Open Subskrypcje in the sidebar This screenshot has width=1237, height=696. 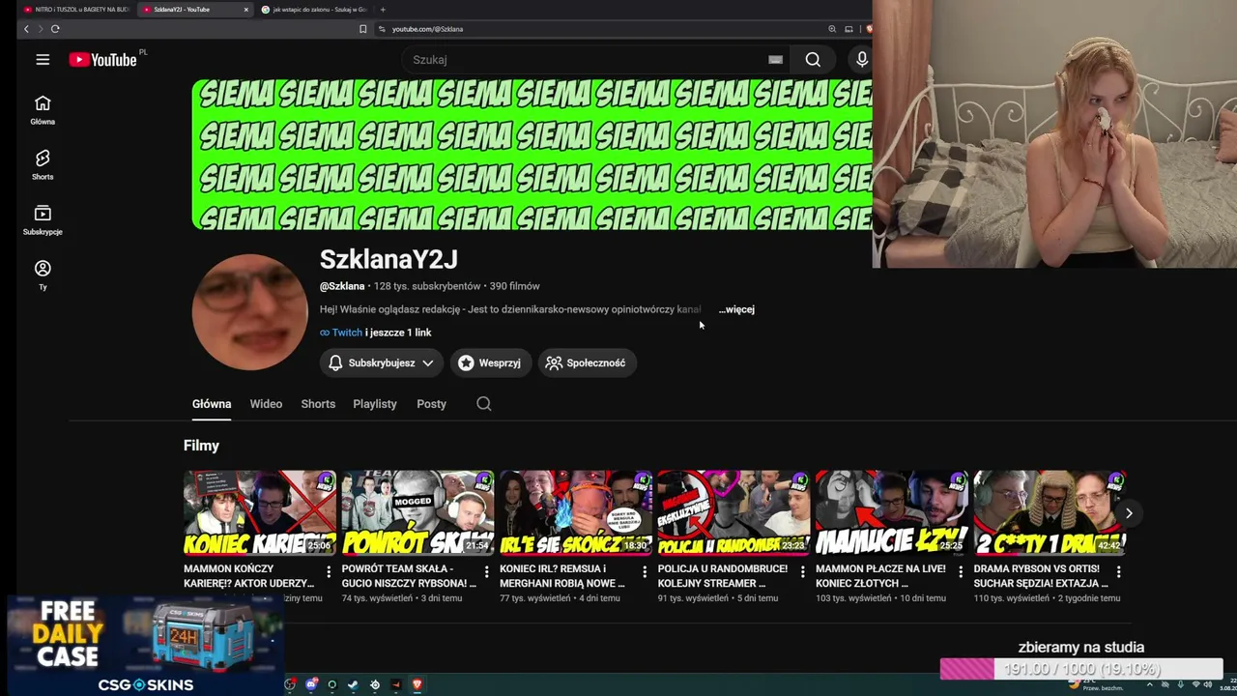(43, 220)
